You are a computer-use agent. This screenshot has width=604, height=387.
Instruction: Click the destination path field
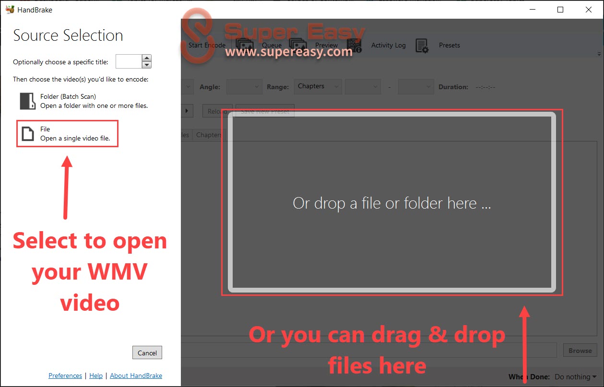[368, 351]
